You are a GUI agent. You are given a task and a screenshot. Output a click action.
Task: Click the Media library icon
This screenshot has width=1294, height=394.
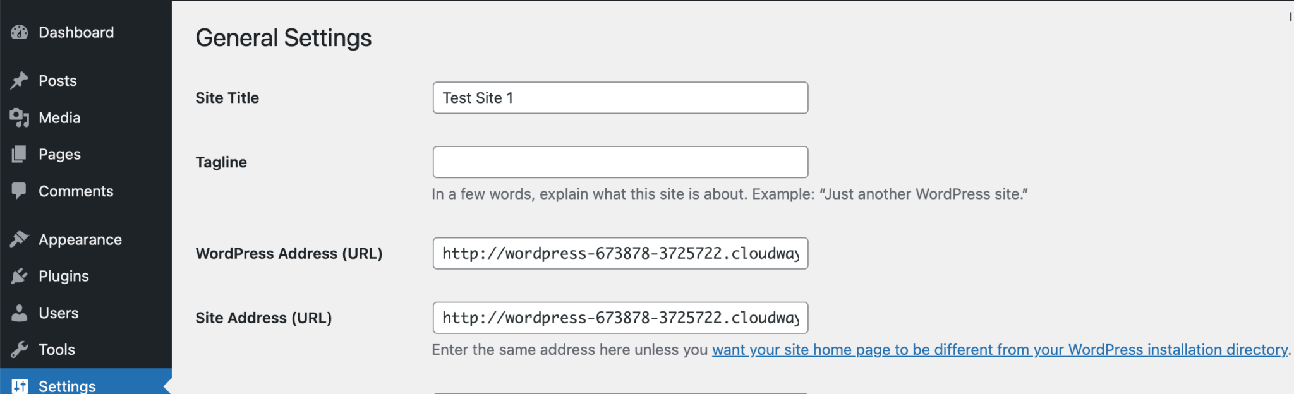pyautogui.click(x=20, y=117)
